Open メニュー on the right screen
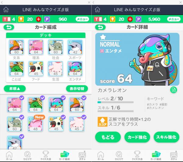The height and width of the screenshot is (162, 183). pyautogui.click(x=174, y=19)
